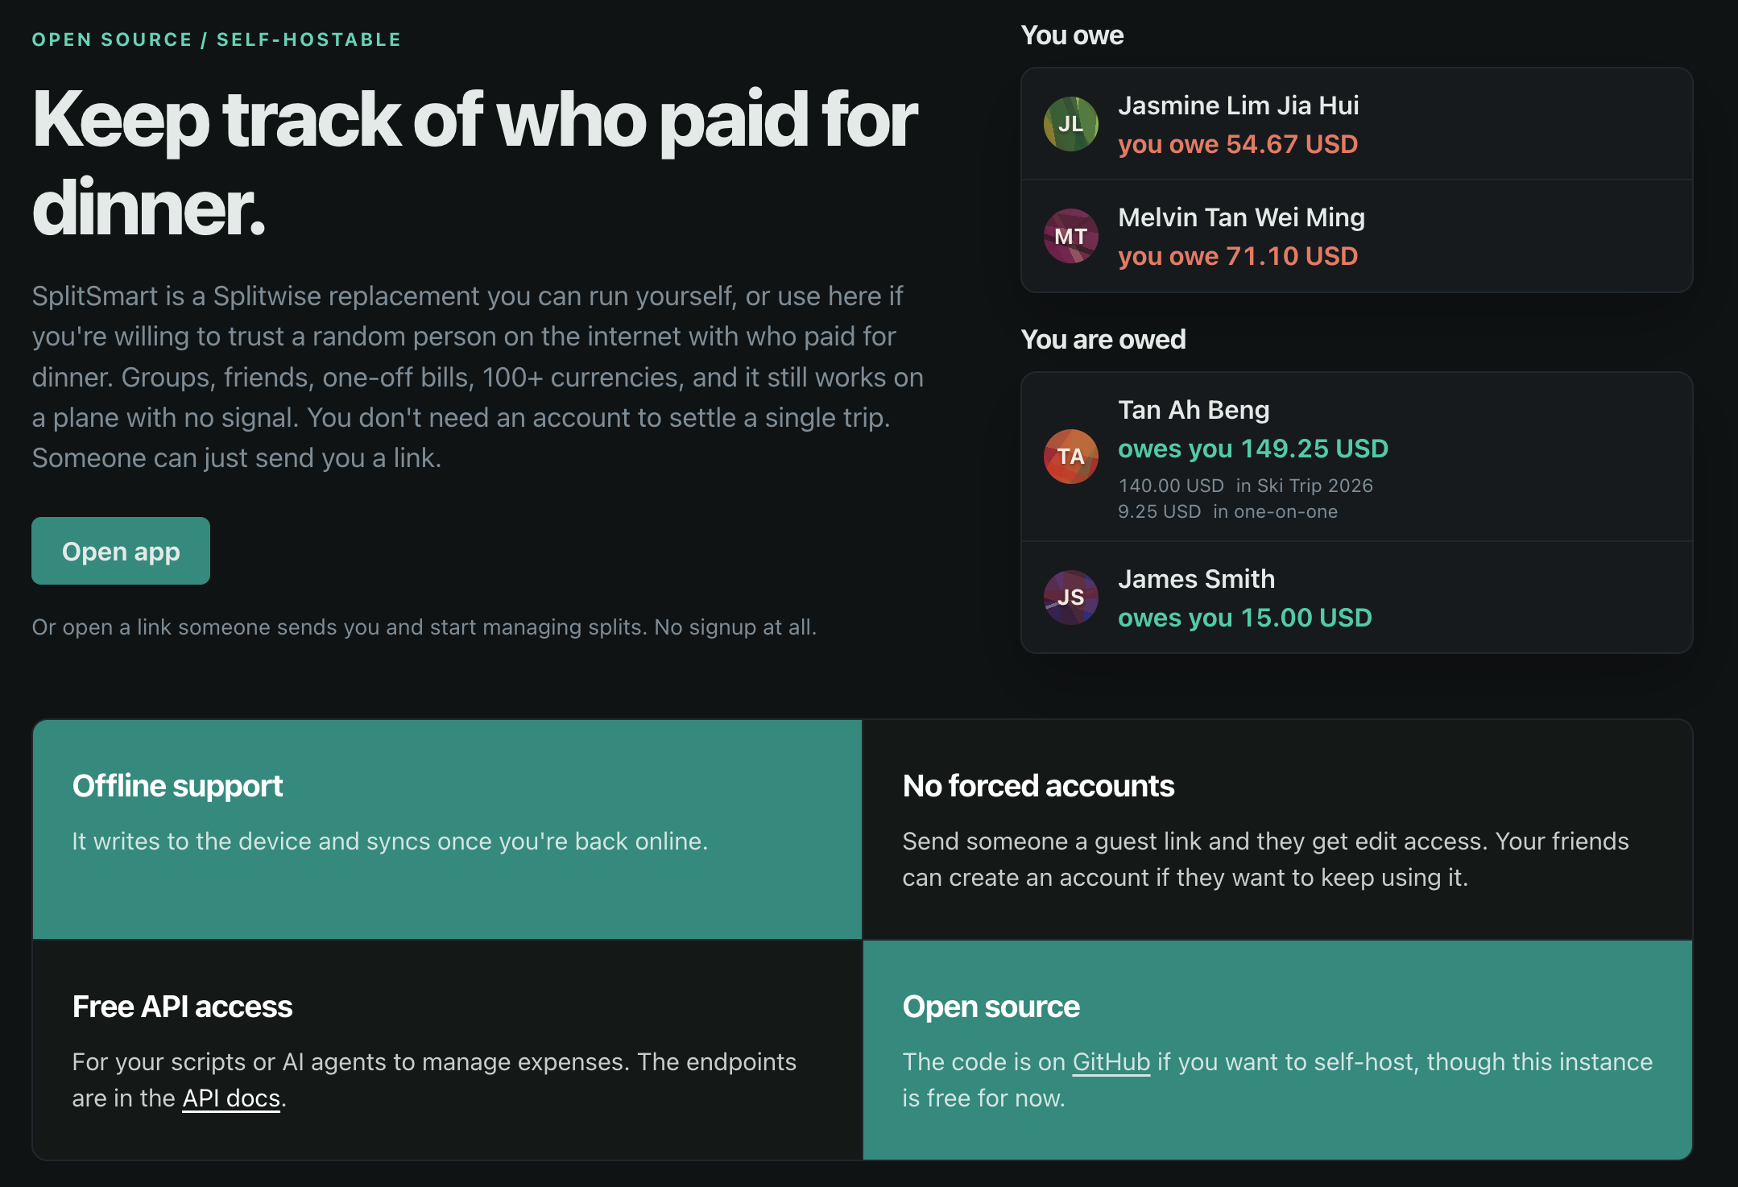Select 'owes you 15.00 USD' for James Smith
1738x1187 pixels.
pyautogui.click(x=1244, y=618)
